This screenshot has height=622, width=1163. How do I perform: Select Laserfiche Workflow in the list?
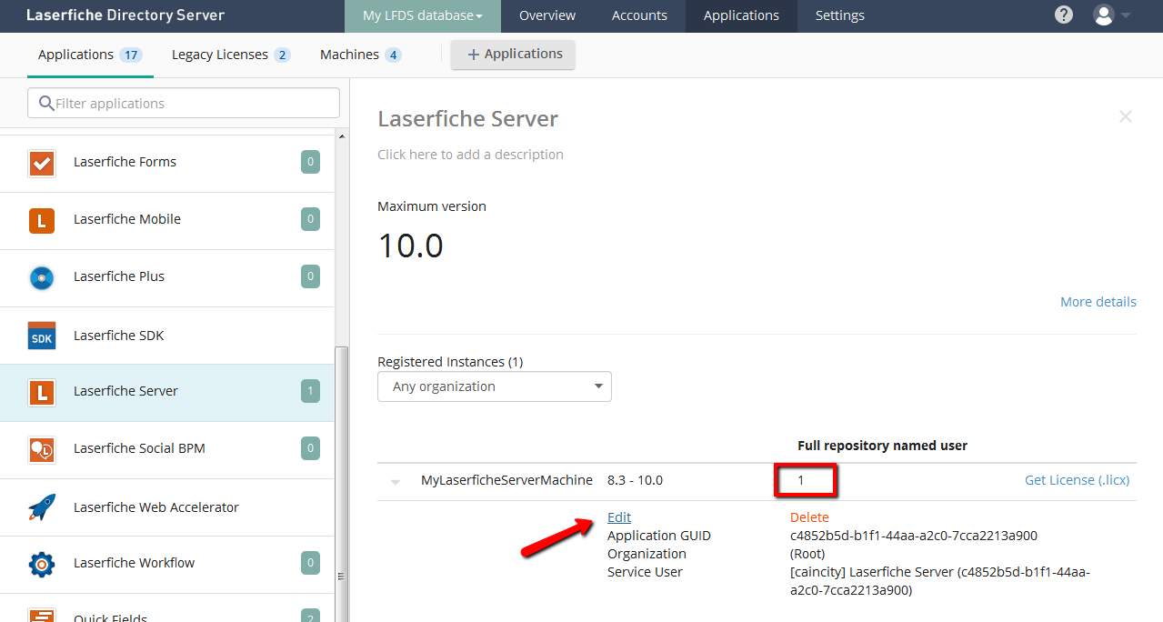pos(167,565)
